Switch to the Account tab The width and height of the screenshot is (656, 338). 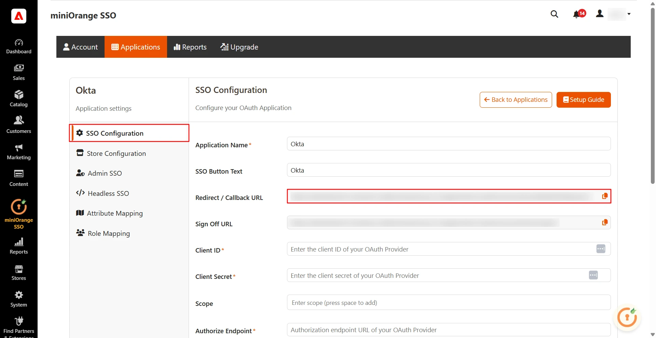(x=81, y=47)
